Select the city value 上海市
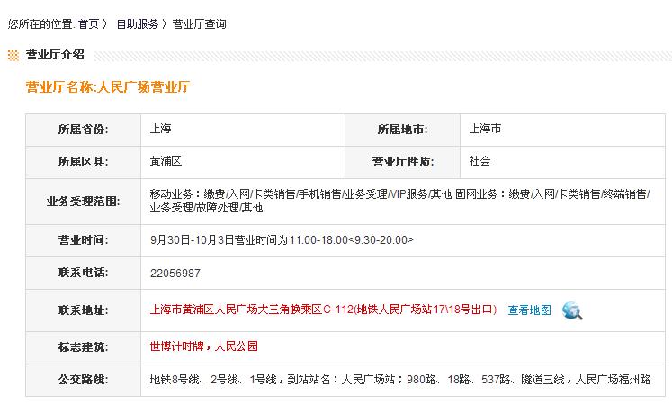 tap(485, 129)
